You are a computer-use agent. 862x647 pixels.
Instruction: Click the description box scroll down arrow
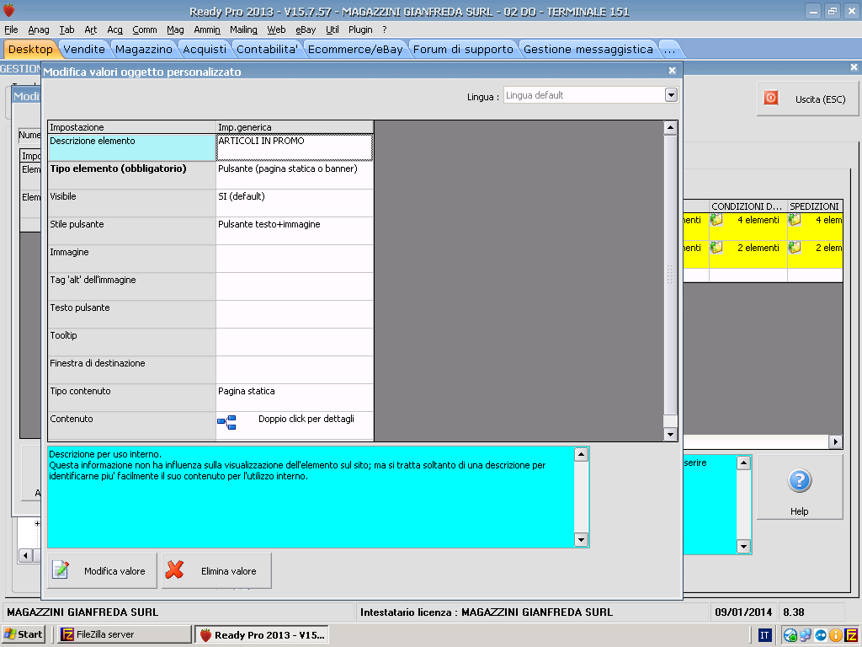tap(581, 539)
